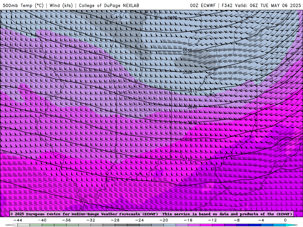
Task: Click the -8 color scale label
Action: (237, 220)
